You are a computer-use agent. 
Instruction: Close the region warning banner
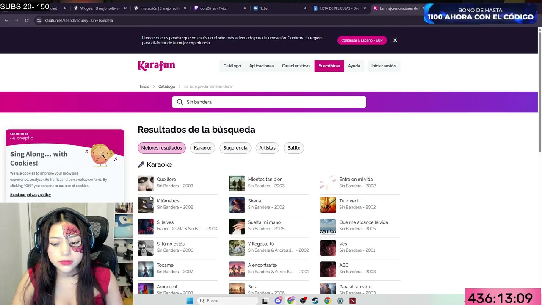[x=395, y=40]
